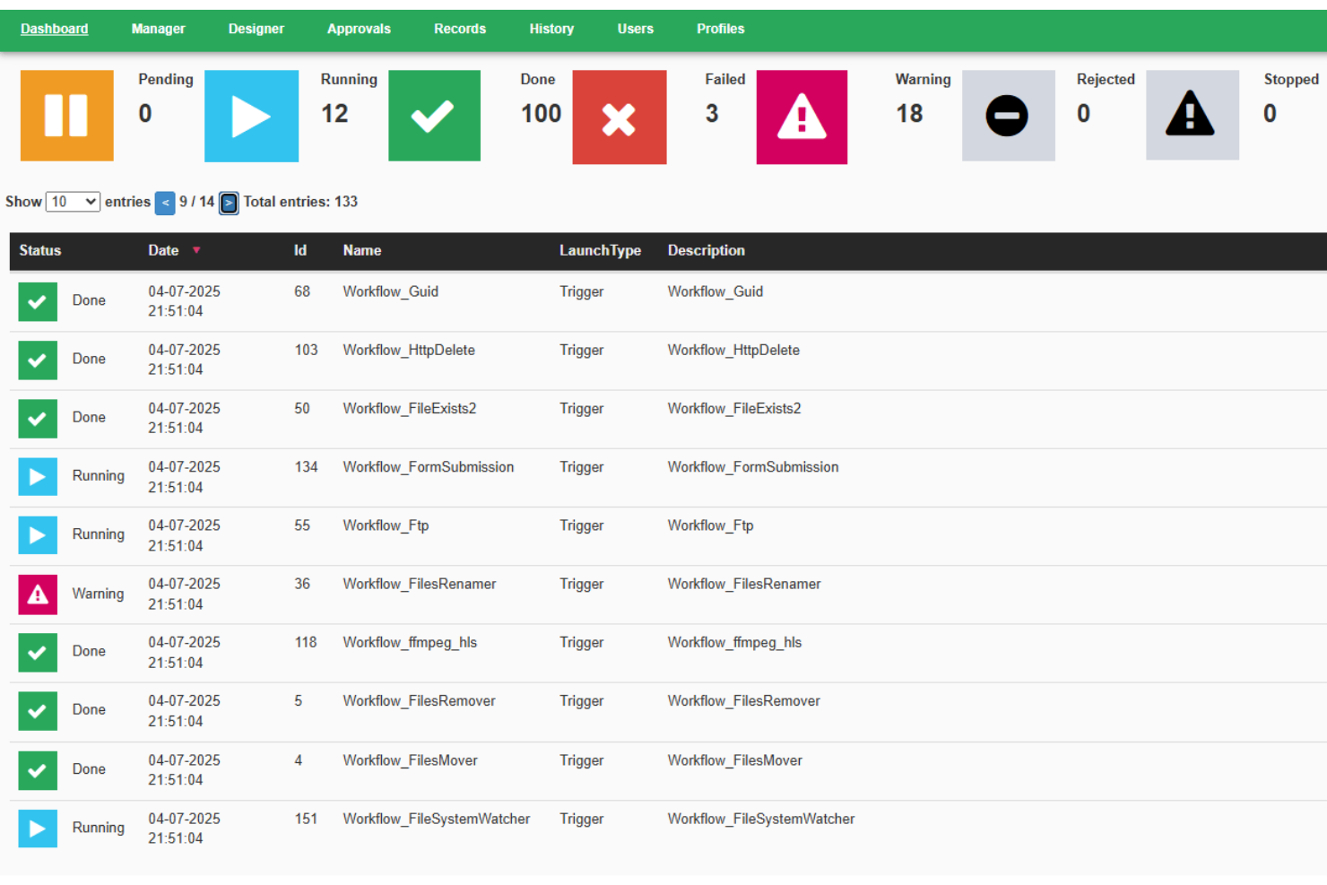
Task: Click the Workflow_FilesMover name cell
Action: click(x=410, y=760)
